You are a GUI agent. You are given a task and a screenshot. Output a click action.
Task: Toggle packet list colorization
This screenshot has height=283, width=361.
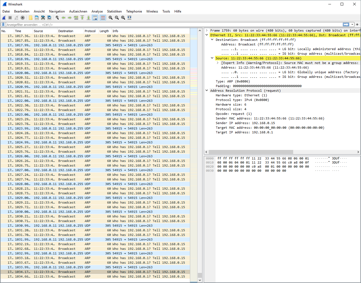click(103, 18)
